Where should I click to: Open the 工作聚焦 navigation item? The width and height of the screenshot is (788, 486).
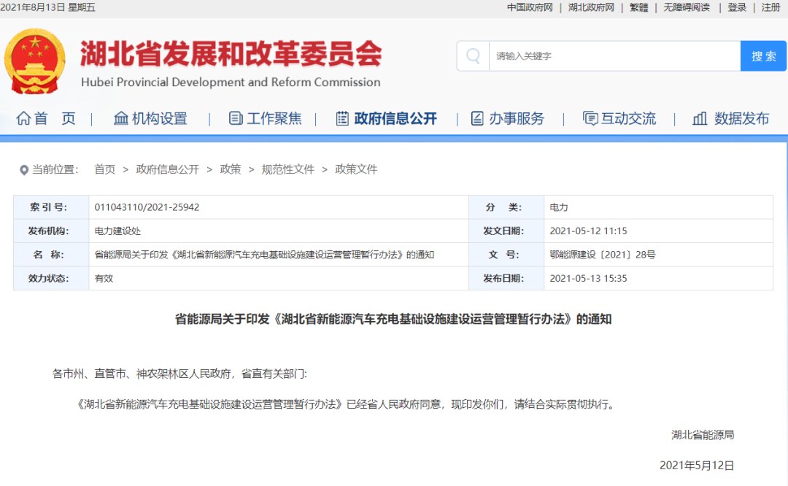(x=265, y=119)
